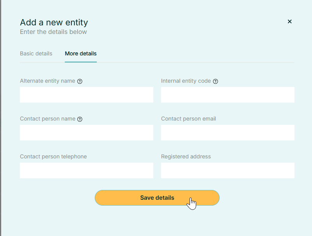312x236 pixels.
Task: Click into the Internal entity code input box
Action: [x=228, y=95]
